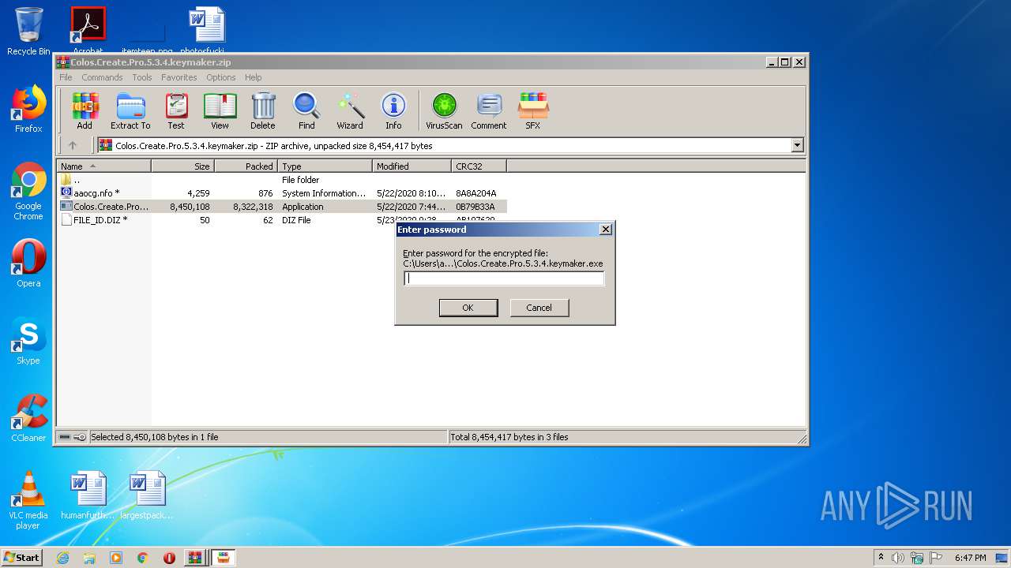Image resolution: width=1011 pixels, height=568 pixels.
Task: Open the Find tool
Action: pyautogui.click(x=306, y=111)
